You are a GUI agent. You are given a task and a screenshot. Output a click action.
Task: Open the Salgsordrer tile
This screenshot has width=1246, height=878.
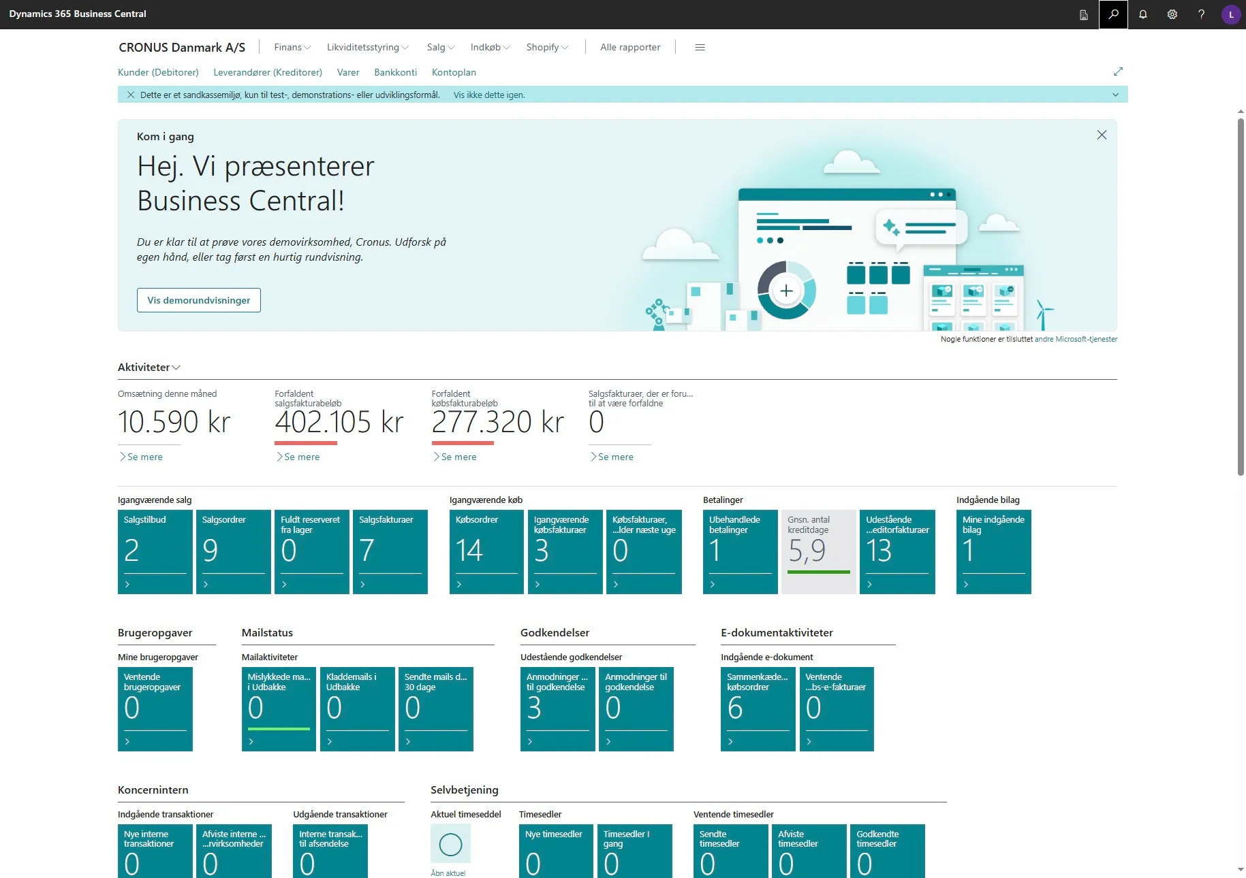click(x=234, y=552)
